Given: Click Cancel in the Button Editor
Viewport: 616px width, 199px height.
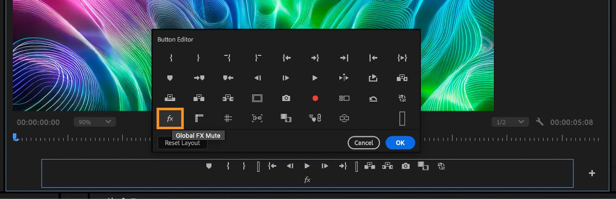Looking at the screenshot, I should (x=363, y=143).
